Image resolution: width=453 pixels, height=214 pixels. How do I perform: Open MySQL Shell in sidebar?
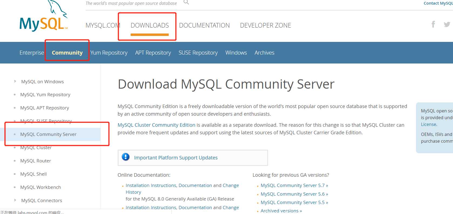click(x=33, y=174)
